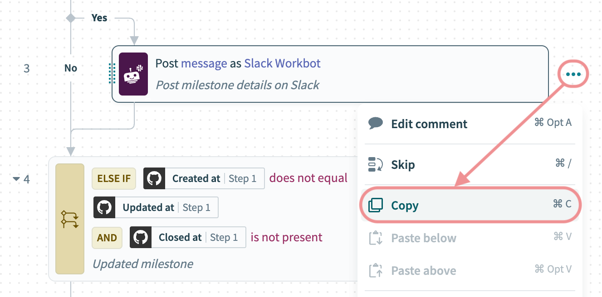The height and width of the screenshot is (297, 602).
Task: Choose Edit comment from the context menu
Action: pyautogui.click(x=429, y=124)
